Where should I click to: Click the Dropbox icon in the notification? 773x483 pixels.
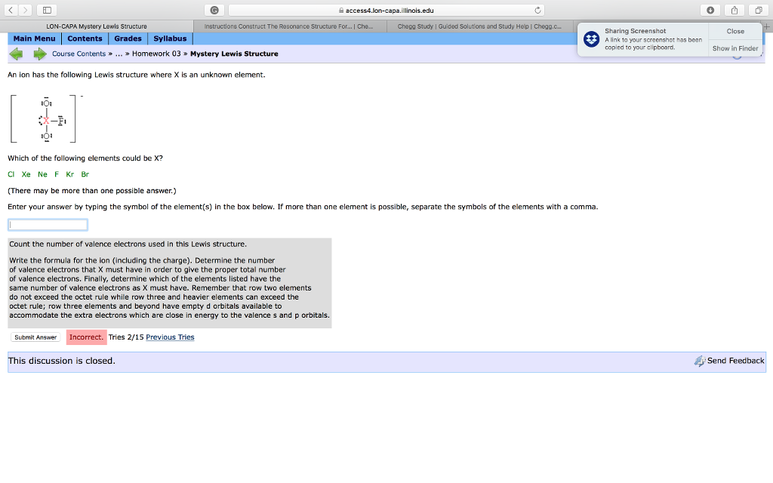tap(591, 38)
